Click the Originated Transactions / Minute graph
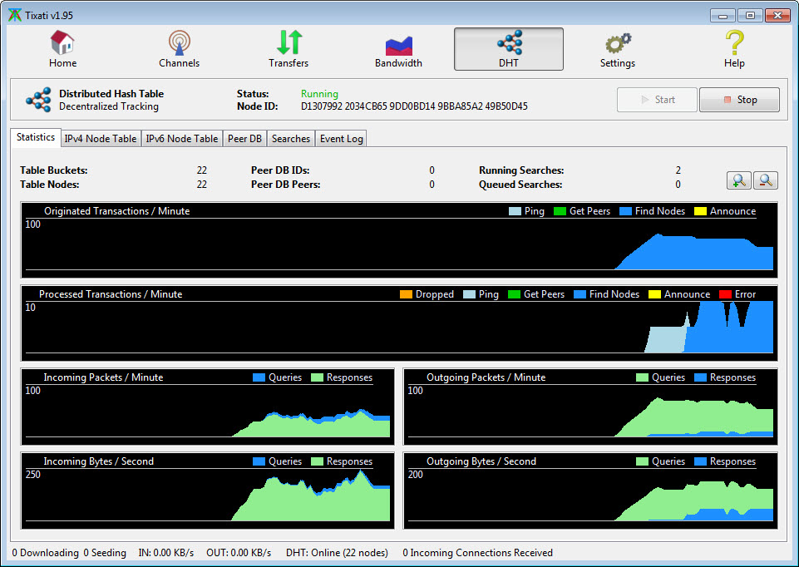This screenshot has width=799, height=567. click(x=399, y=240)
